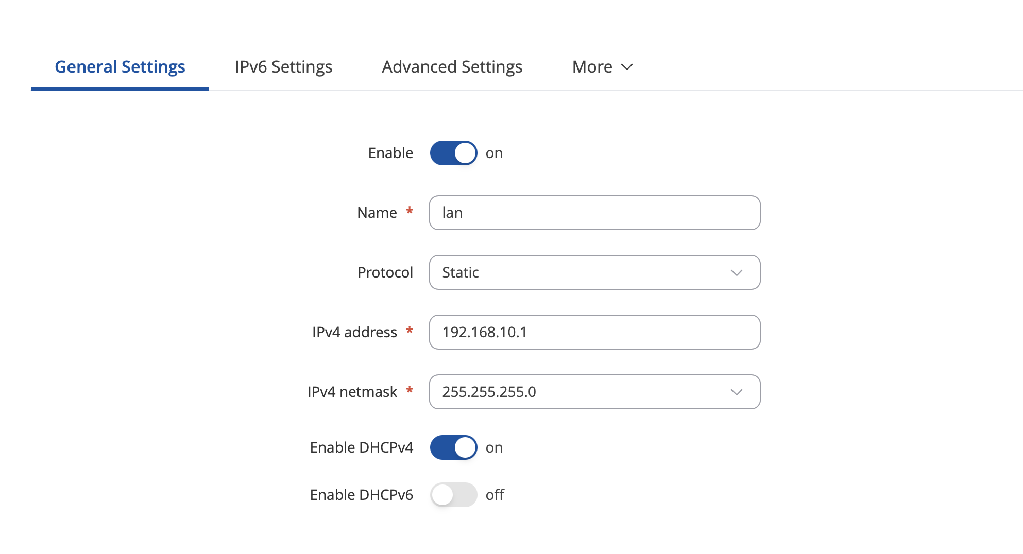Click the IPv4 address field 192.168.10.1
Image resolution: width=1023 pixels, height=554 pixels.
(594, 332)
